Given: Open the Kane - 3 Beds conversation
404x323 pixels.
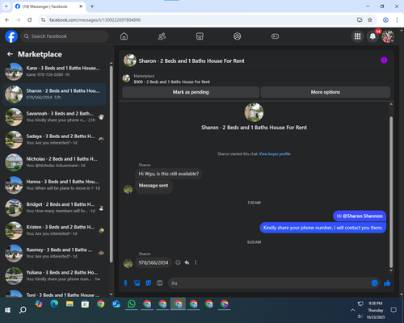Looking at the screenshot, I should (x=54, y=71).
